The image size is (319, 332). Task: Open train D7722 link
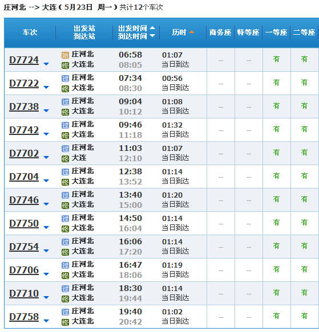pyautogui.click(x=24, y=83)
